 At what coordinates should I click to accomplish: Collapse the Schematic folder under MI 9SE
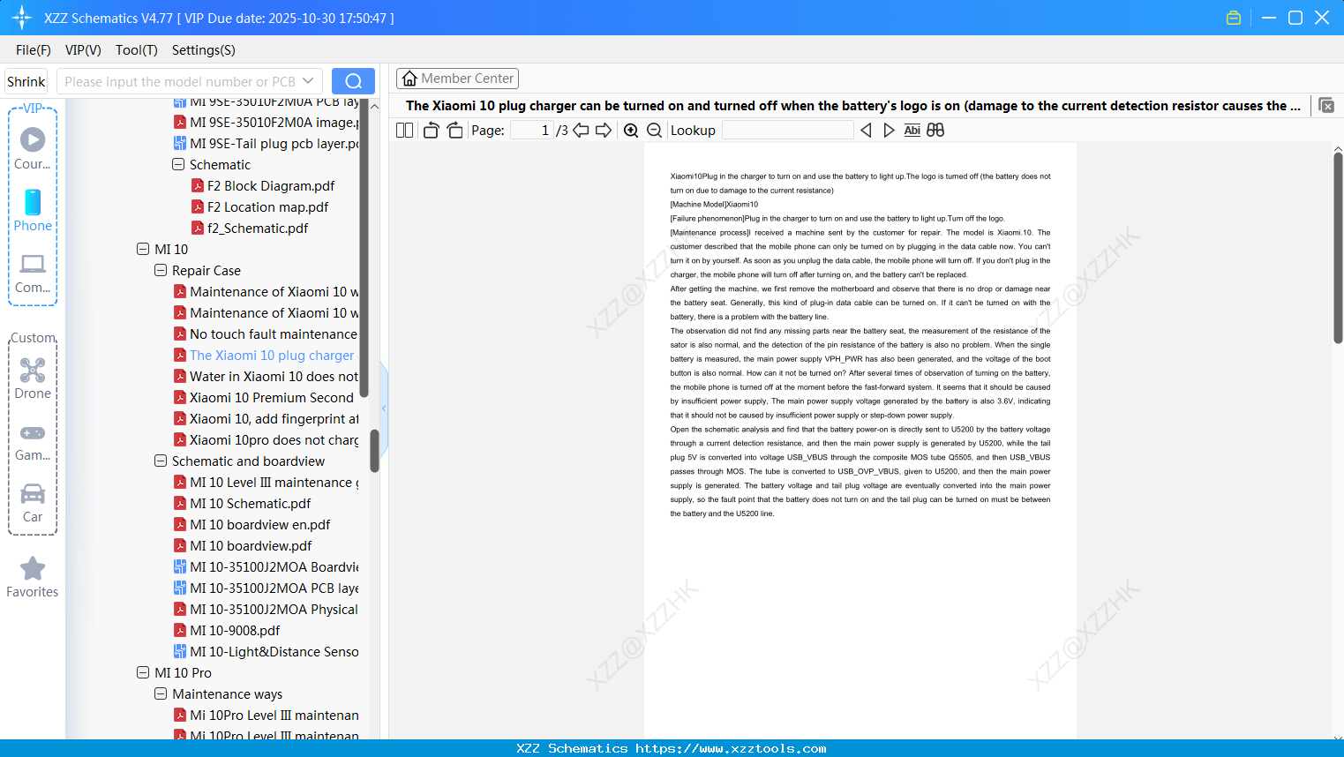coord(178,165)
